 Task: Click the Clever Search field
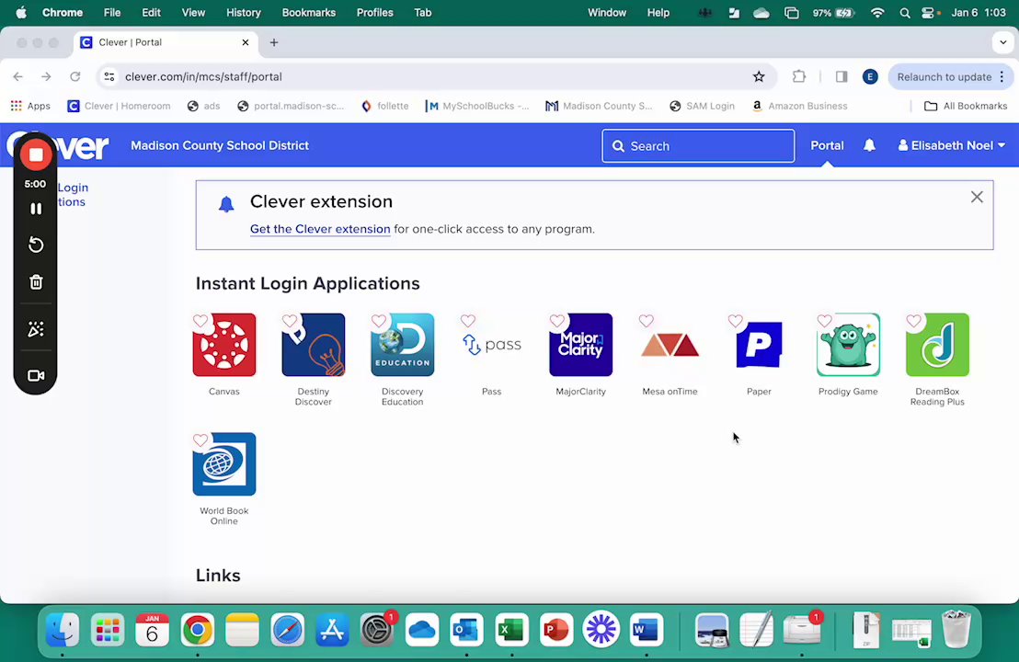tap(698, 146)
